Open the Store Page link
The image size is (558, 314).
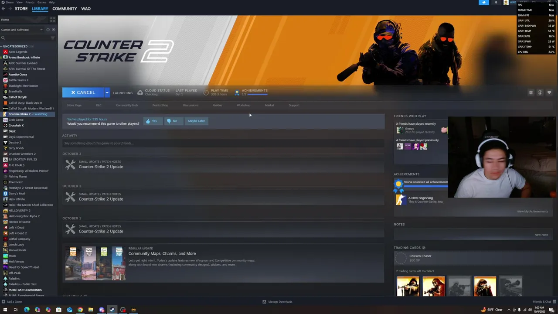click(x=74, y=105)
